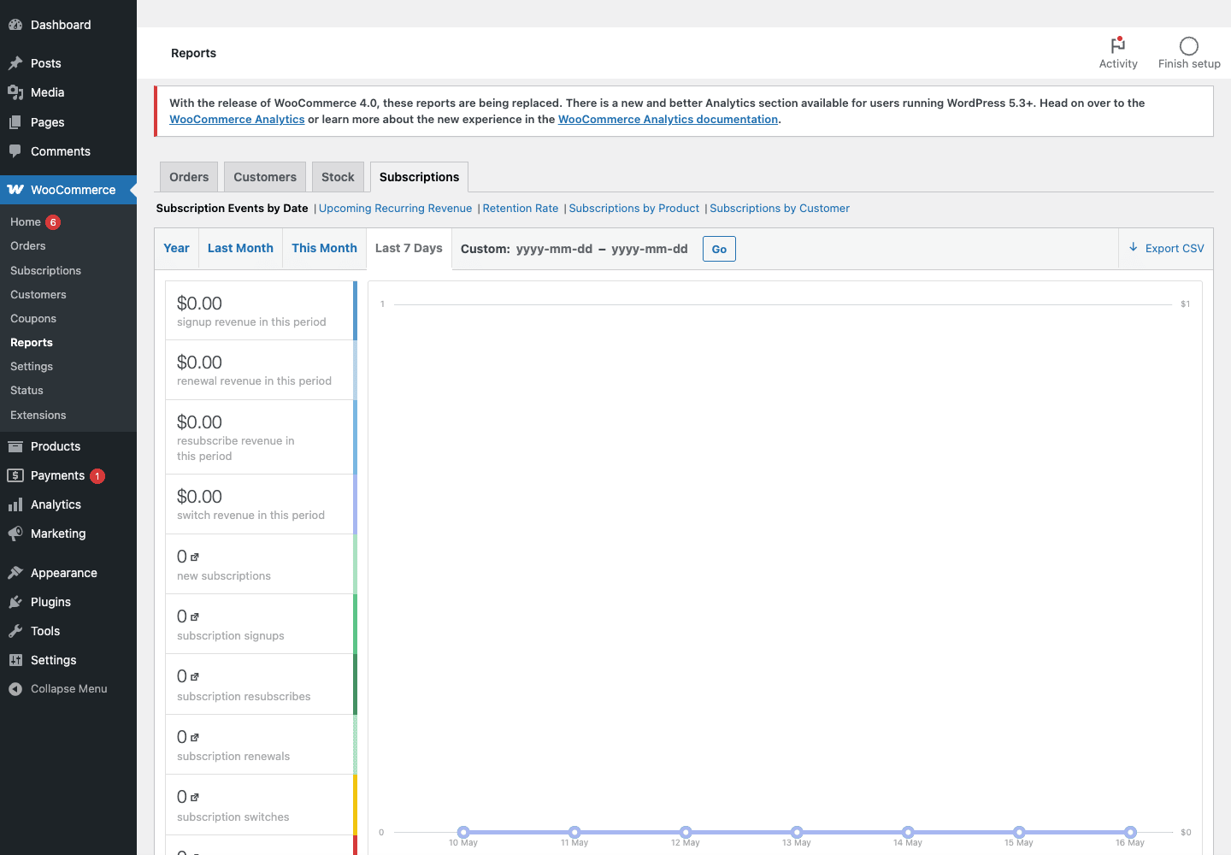Screen dimensions: 1231x855
Task: Open WooCommerce Extensions submenu item
Action: (38, 416)
